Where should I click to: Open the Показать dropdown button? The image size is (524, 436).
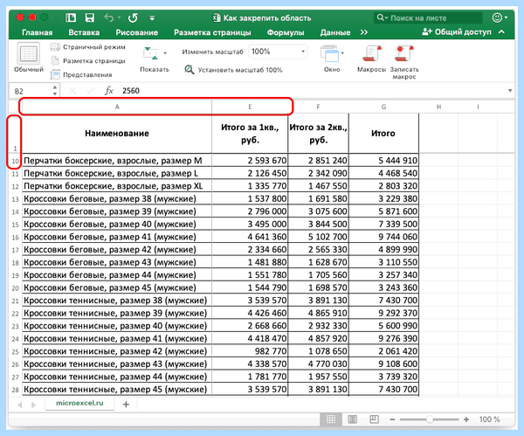tap(155, 59)
